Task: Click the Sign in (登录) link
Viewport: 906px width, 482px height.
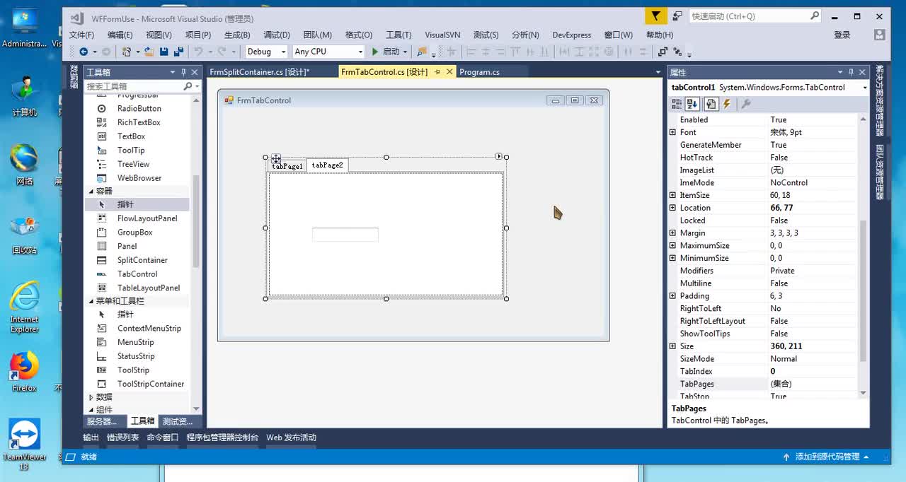Action: coord(842,35)
